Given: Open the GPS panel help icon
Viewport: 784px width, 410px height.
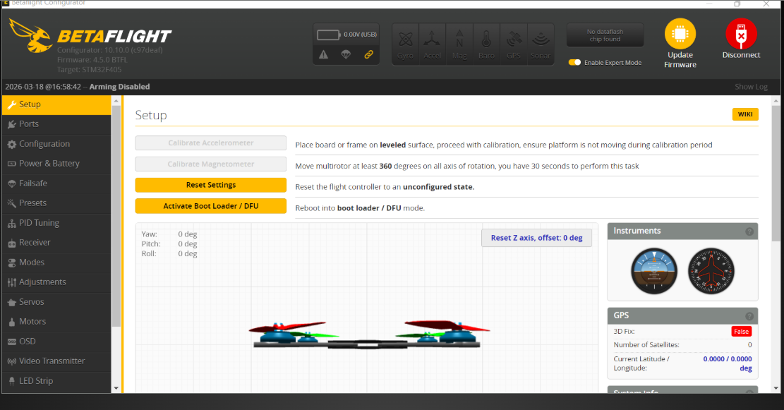Looking at the screenshot, I should (x=749, y=316).
